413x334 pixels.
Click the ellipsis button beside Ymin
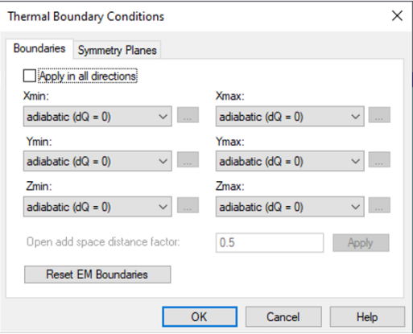tap(188, 160)
